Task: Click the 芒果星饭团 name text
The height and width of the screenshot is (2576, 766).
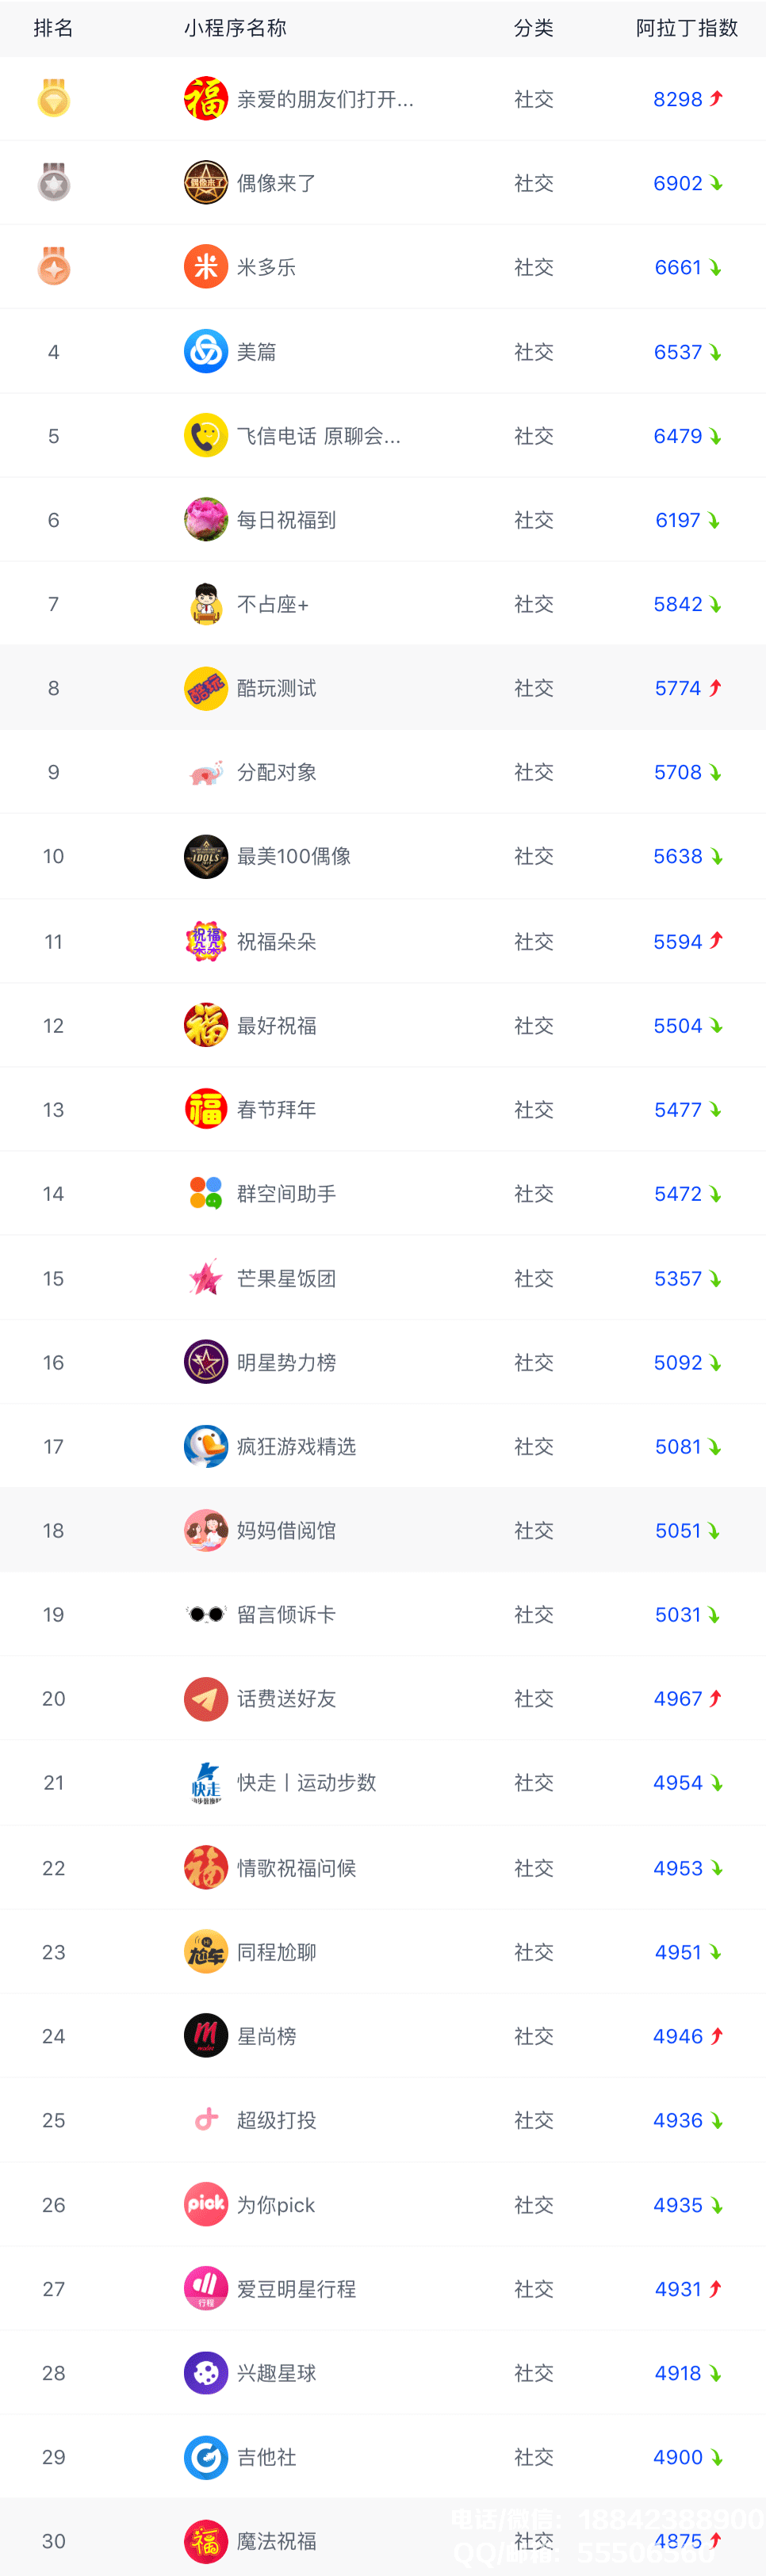Action: pyautogui.click(x=286, y=1278)
